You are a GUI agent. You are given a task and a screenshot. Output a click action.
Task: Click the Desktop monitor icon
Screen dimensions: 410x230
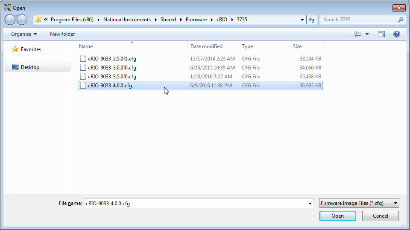pyautogui.click(x=15, y=67)
